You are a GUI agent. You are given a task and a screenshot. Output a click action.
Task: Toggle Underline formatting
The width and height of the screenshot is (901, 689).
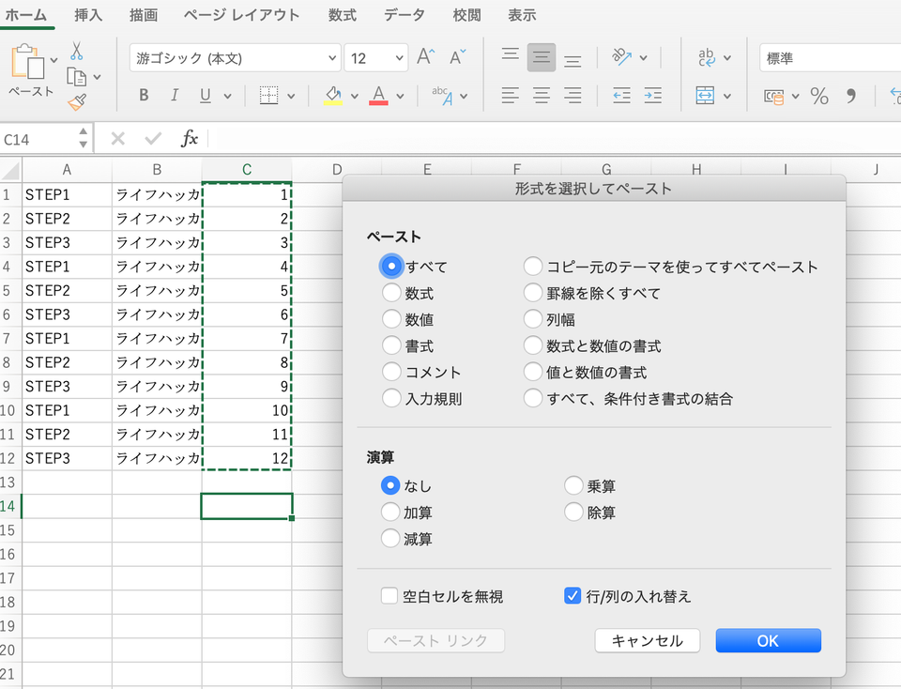[x=206, y=96]
